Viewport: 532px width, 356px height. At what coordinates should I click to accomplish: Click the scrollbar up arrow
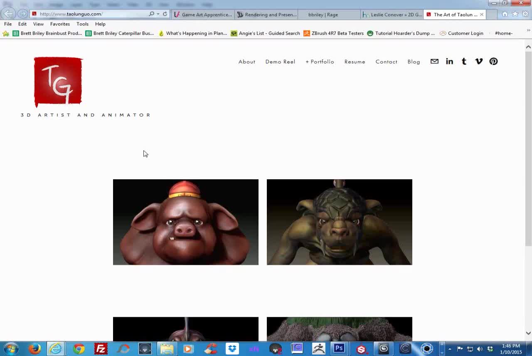click(x=528, y=47)
